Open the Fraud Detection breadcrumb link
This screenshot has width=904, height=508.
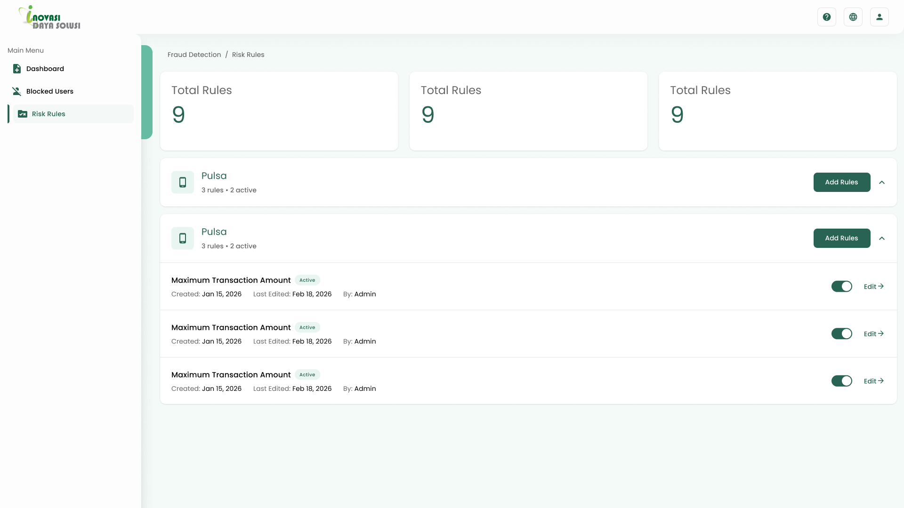tap(194, 55)
